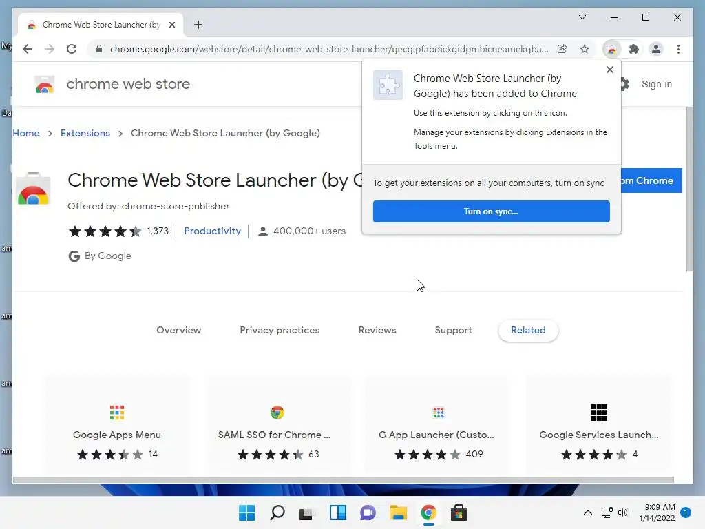The height and width of the screenshot is (529, 705).
Task: Select the Related tab
Action: coord(528,330)
